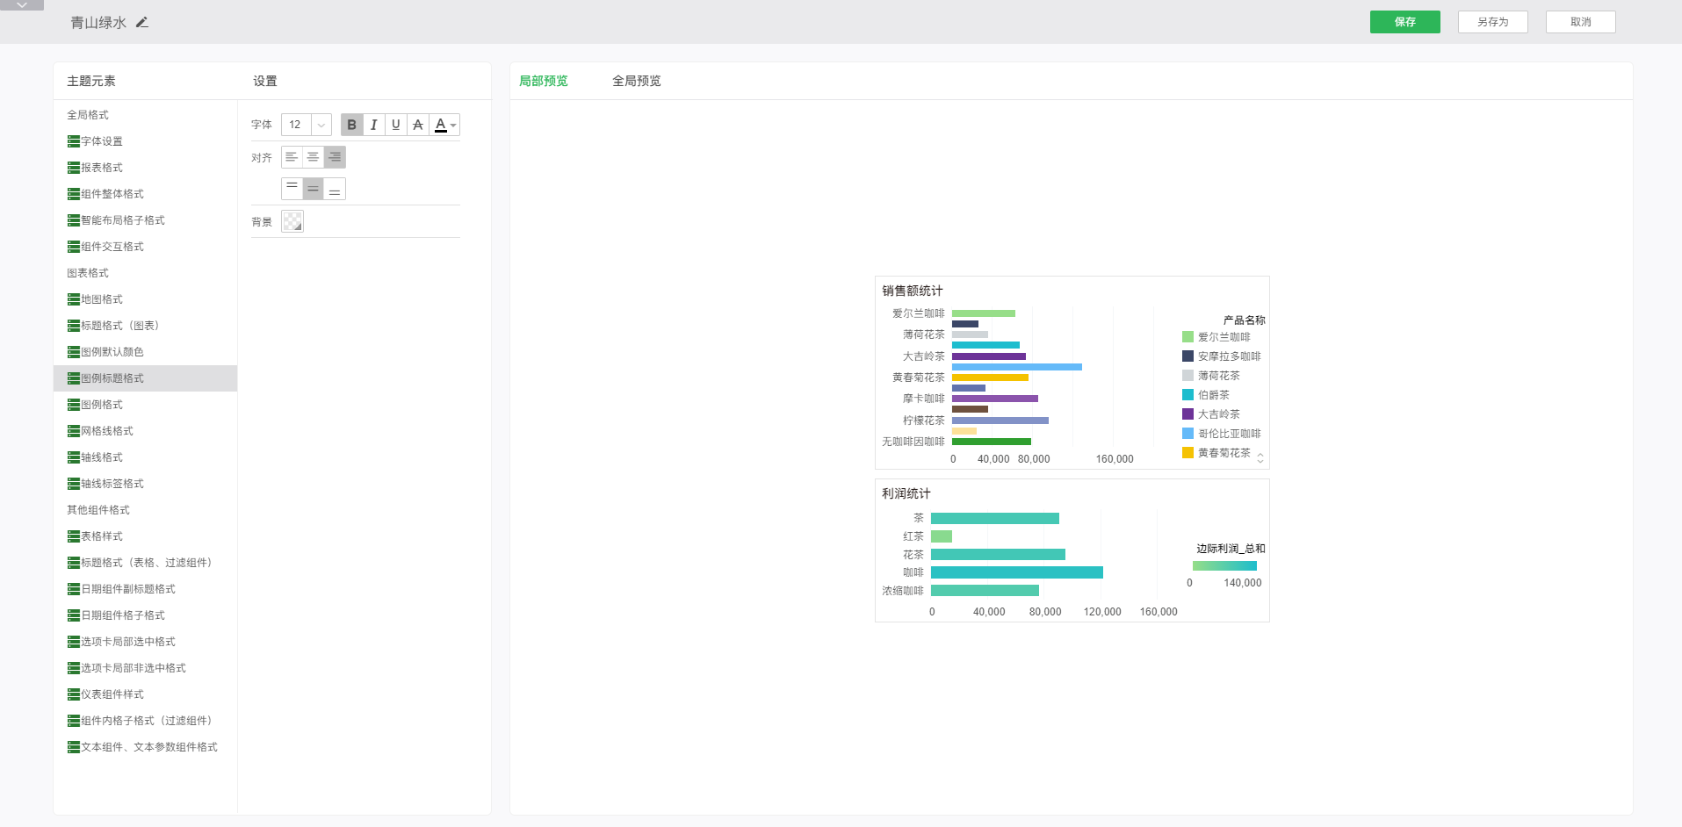Click the 另存为 button

coord(1492,22)
